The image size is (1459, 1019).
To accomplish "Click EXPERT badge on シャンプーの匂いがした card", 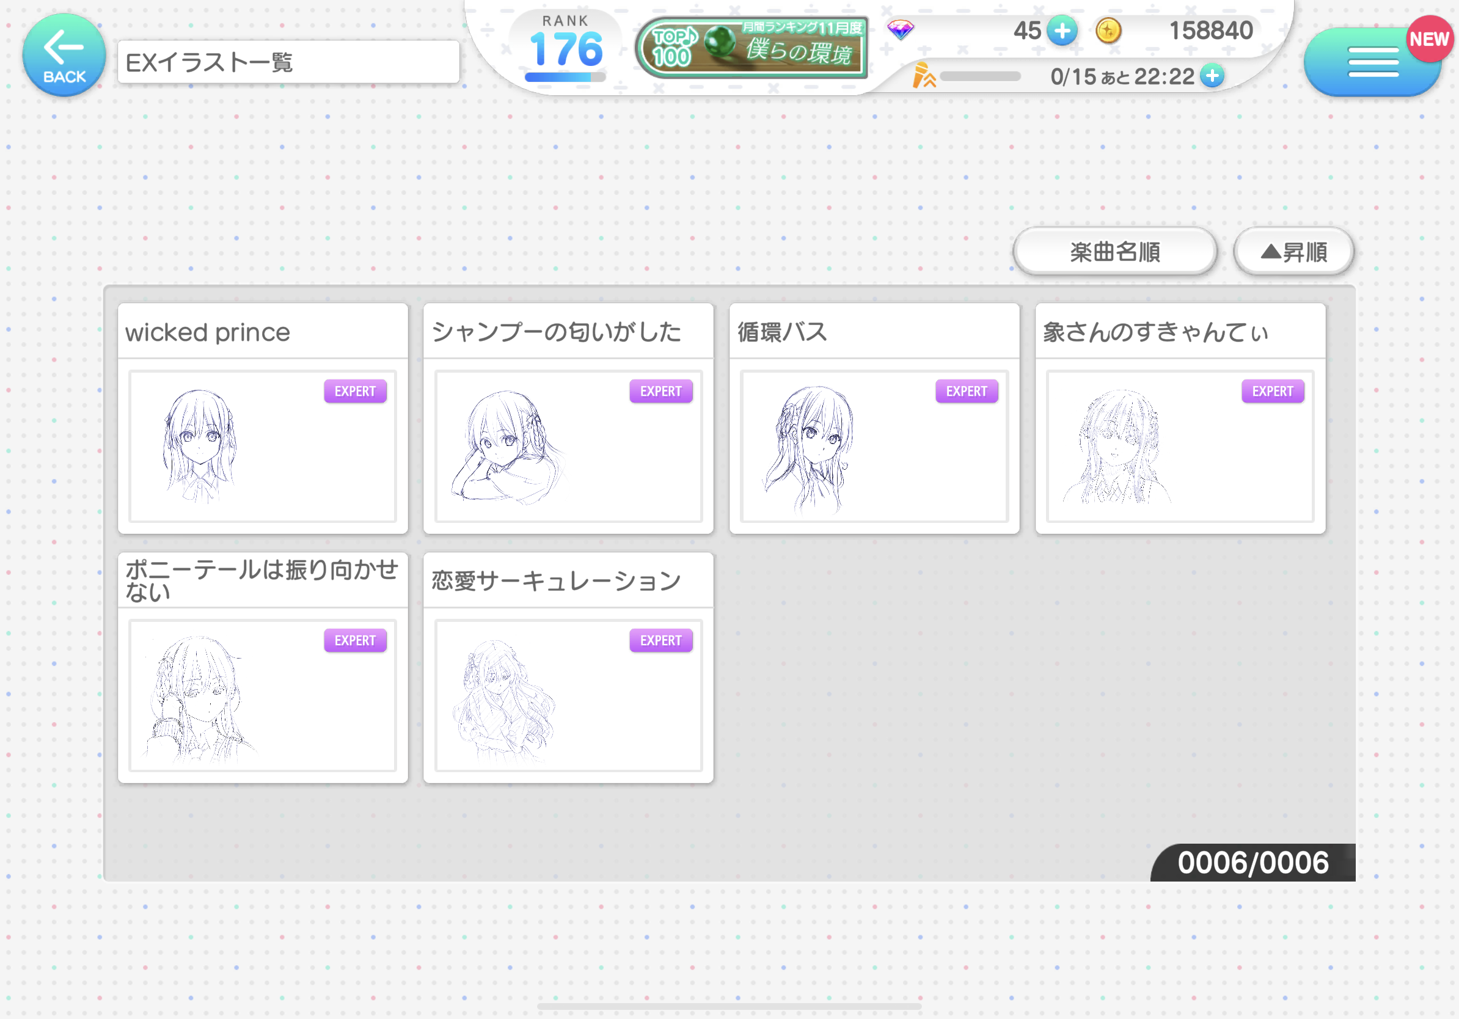I will click(661, 392).
